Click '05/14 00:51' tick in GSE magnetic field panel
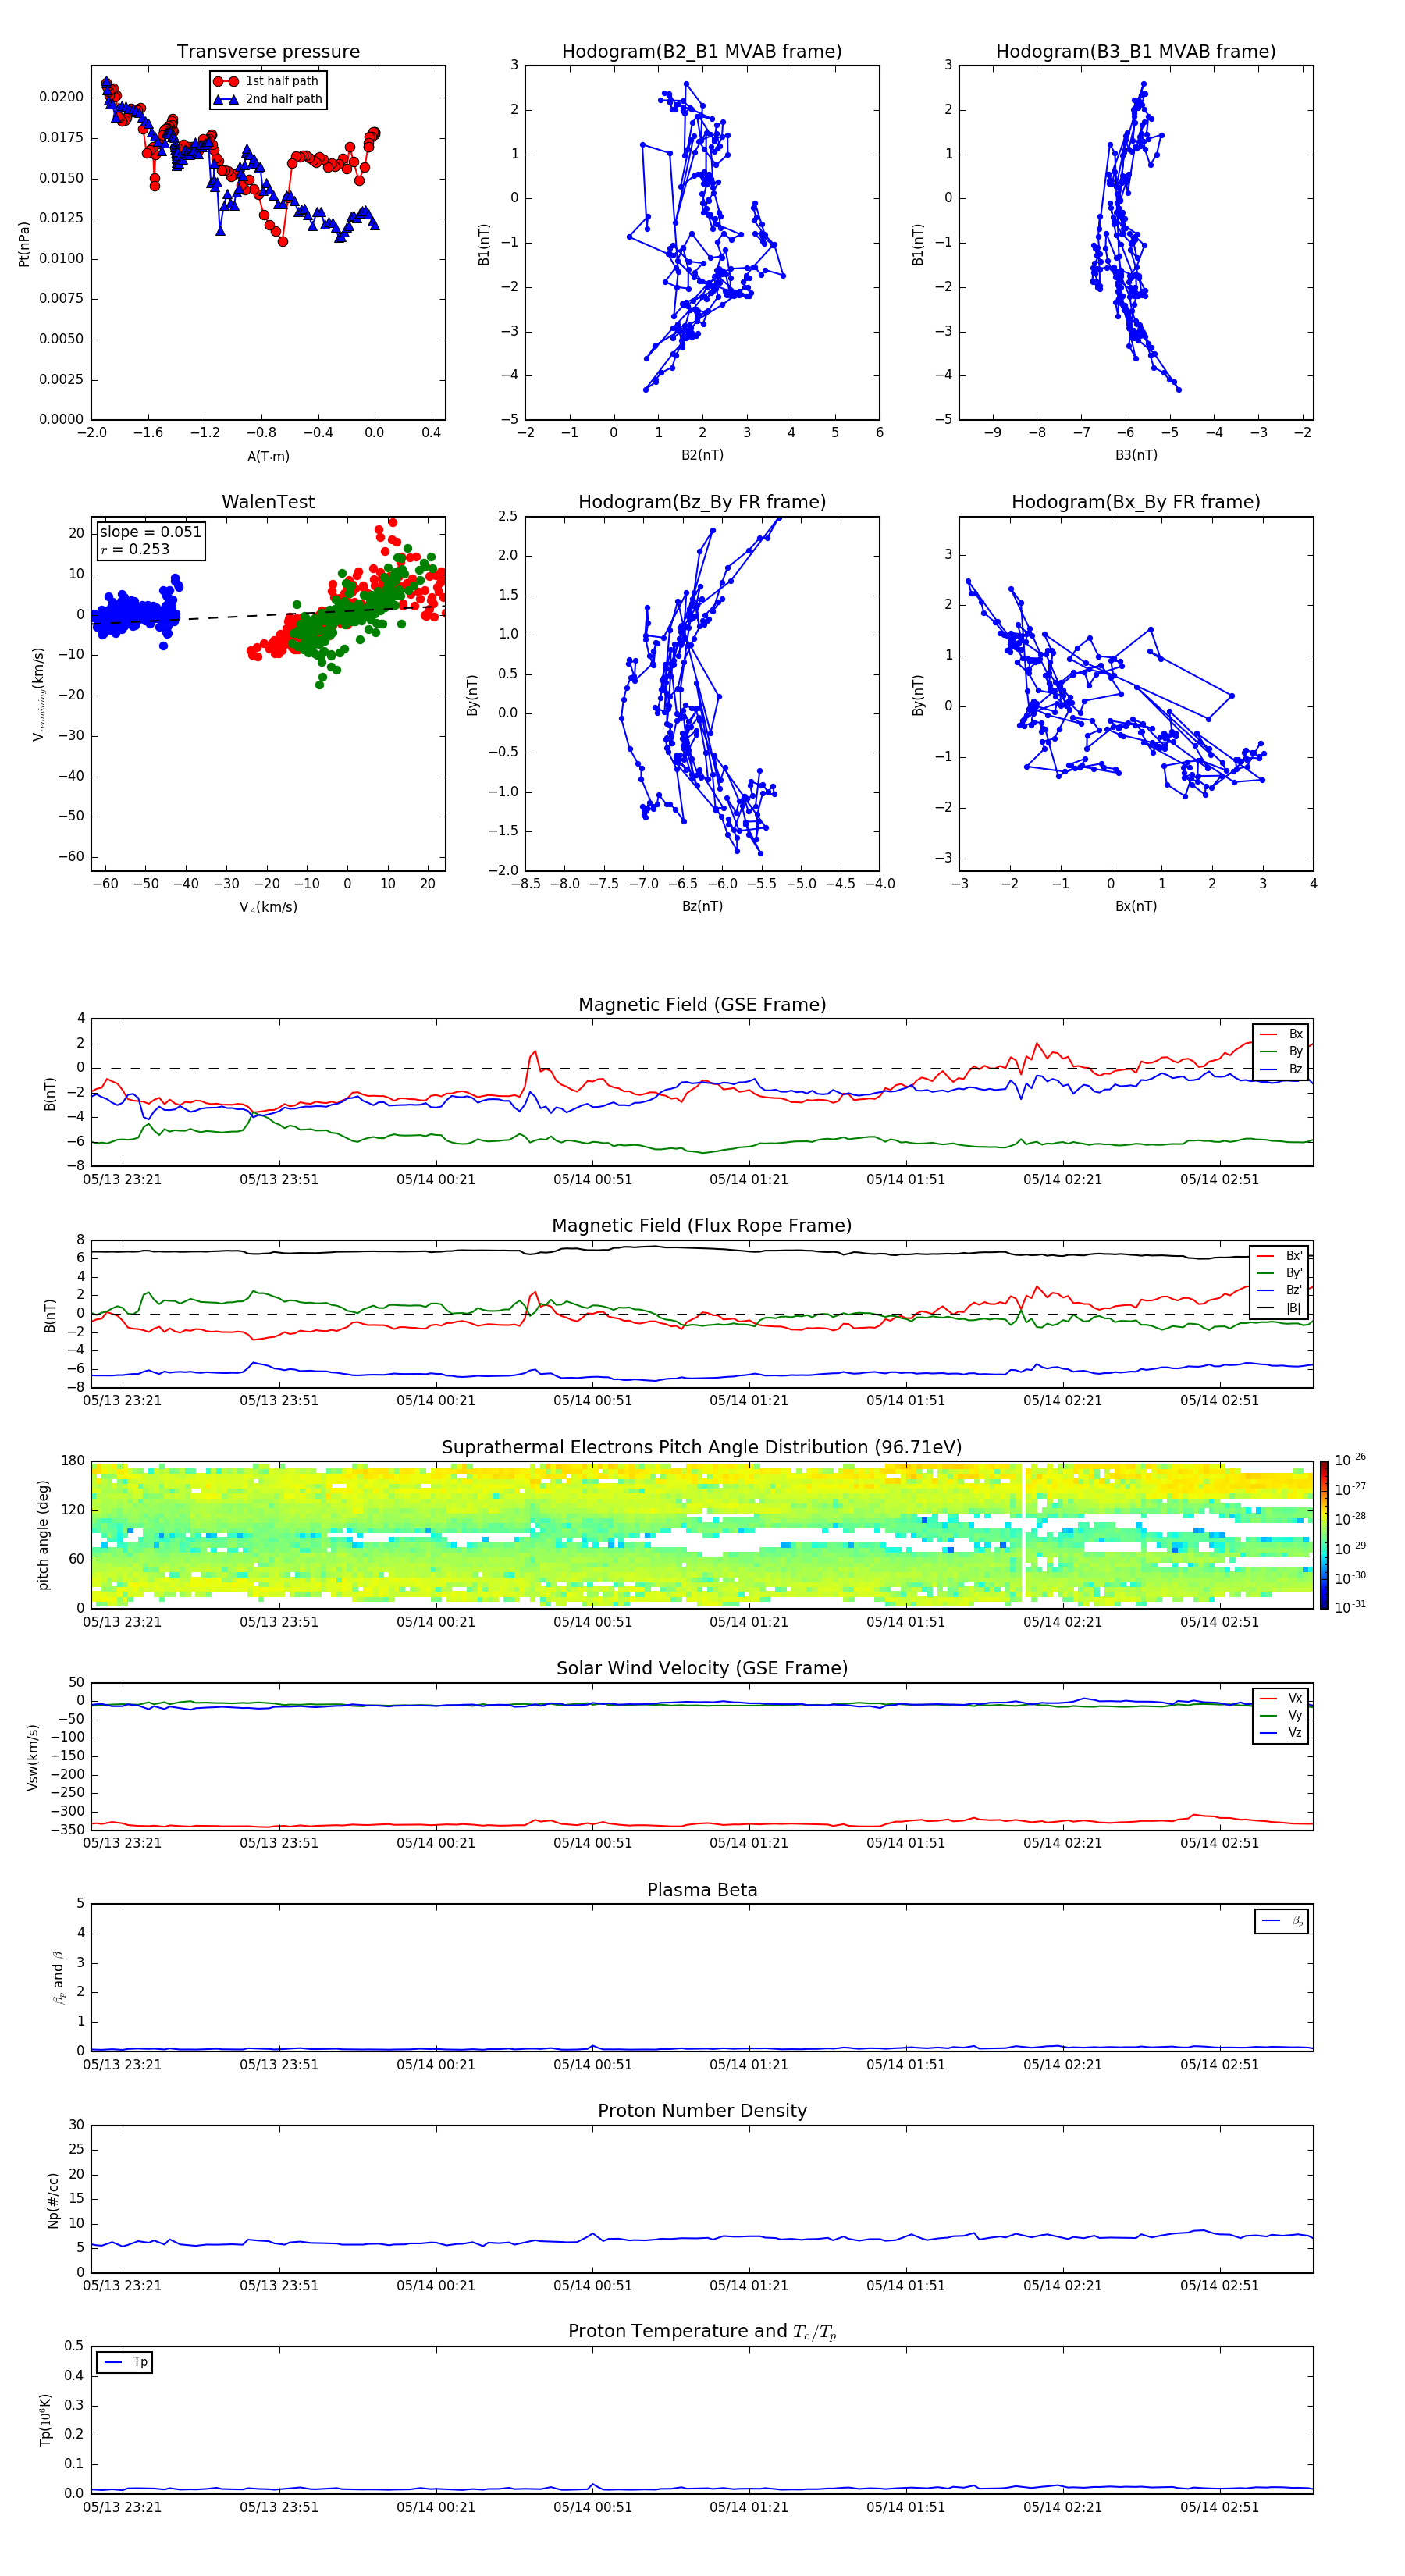This screenshot has height=2576, width=1405. coord(592,1179)
